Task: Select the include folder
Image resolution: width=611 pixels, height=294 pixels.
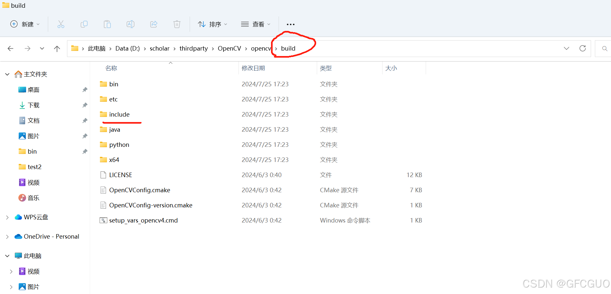Action: pos(119,114)
